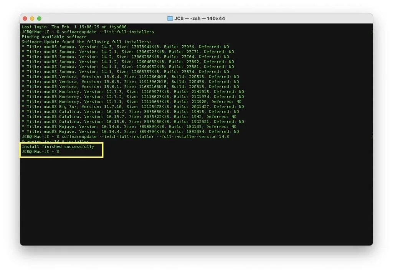Click the 'Last login: Thu Feb 1' line
393x272 pixels.
[74, 27]
